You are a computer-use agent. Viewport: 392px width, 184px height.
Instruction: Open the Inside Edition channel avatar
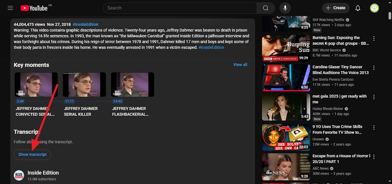(x=19, y=175)
